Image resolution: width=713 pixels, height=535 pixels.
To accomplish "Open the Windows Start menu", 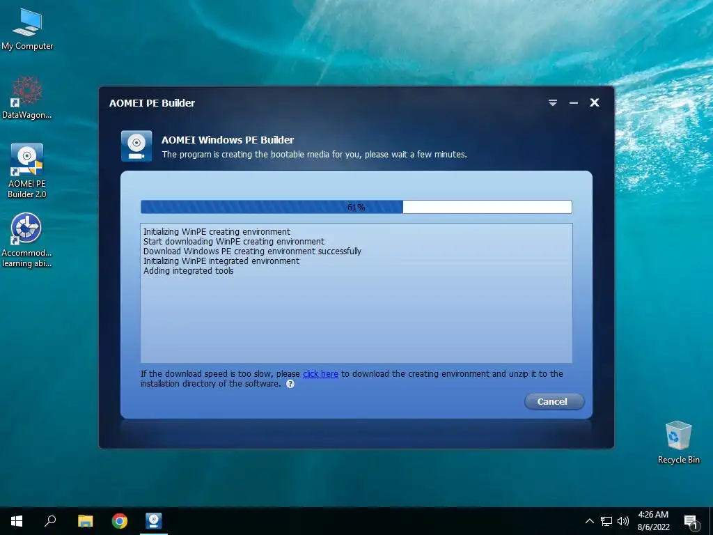I will pos(17,521).
